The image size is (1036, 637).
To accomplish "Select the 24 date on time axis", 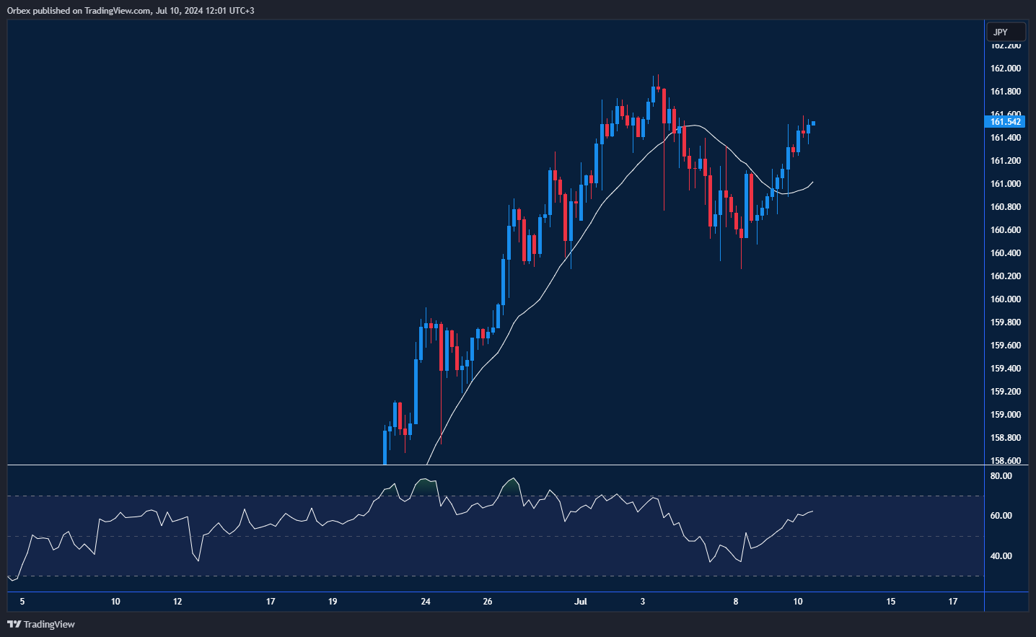I will pyautogui.click(x=426, y=602).
